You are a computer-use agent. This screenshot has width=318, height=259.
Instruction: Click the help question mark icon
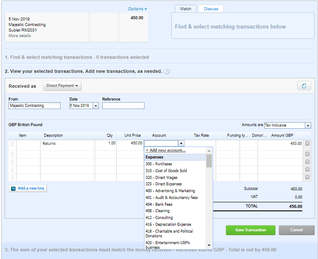tap(167, 72)
